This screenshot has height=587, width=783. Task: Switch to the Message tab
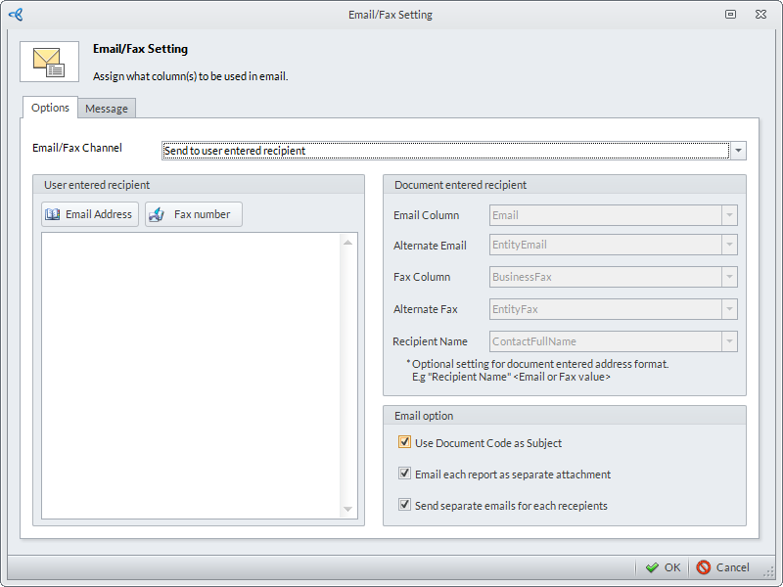coord(107,109)
